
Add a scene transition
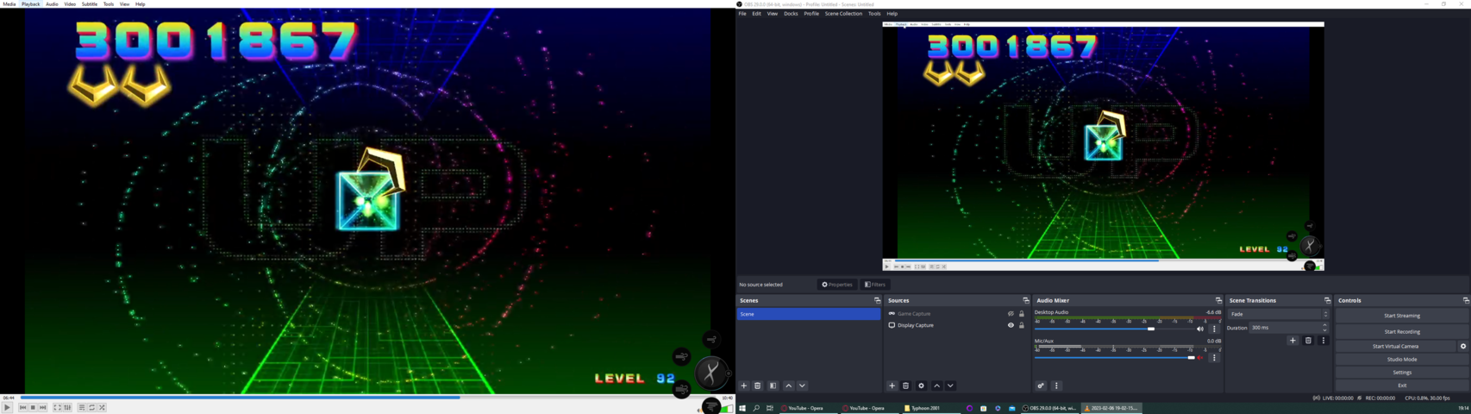(1293, 341)
